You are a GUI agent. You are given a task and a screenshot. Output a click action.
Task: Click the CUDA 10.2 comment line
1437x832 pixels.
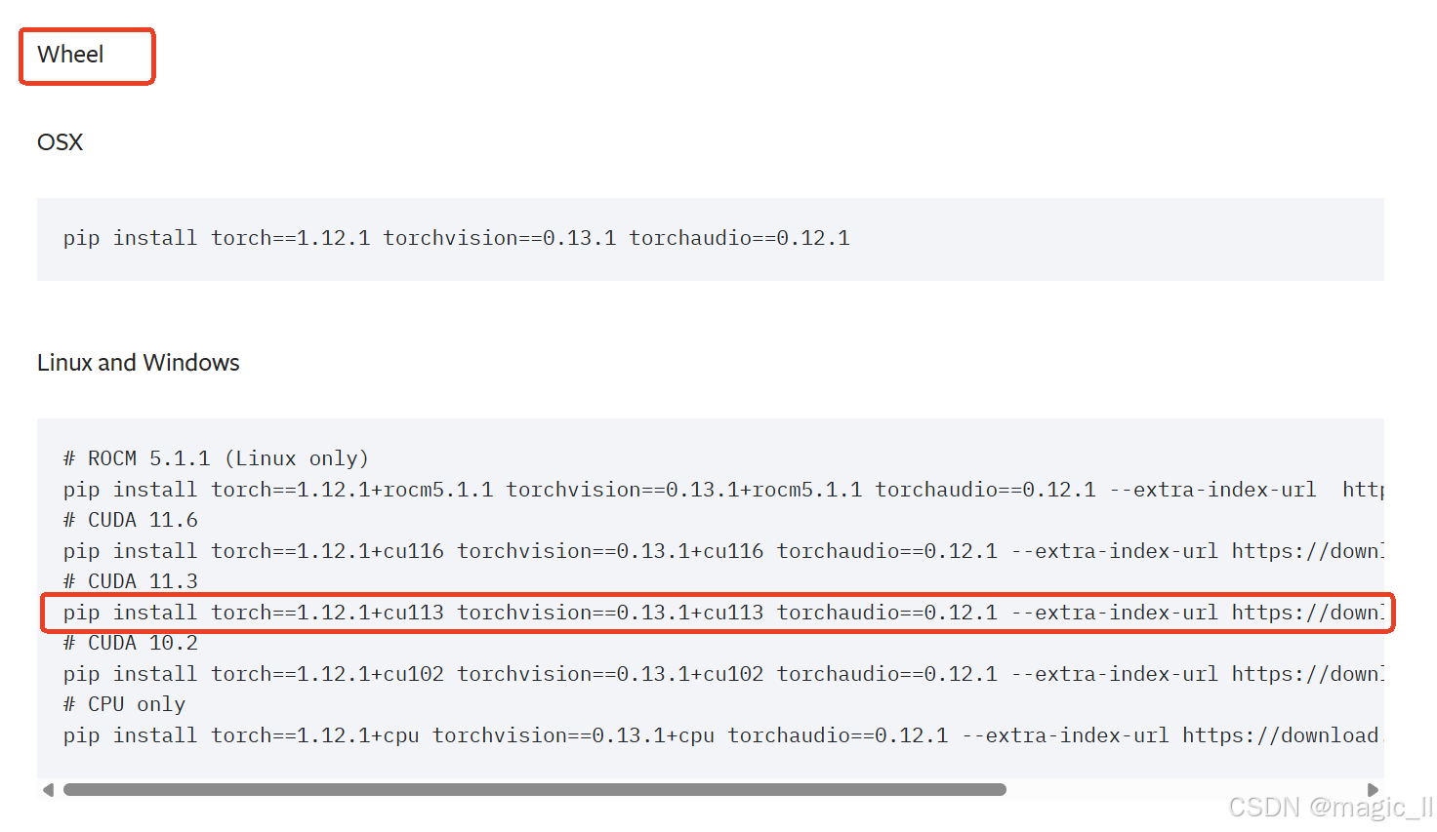point(131,643)
